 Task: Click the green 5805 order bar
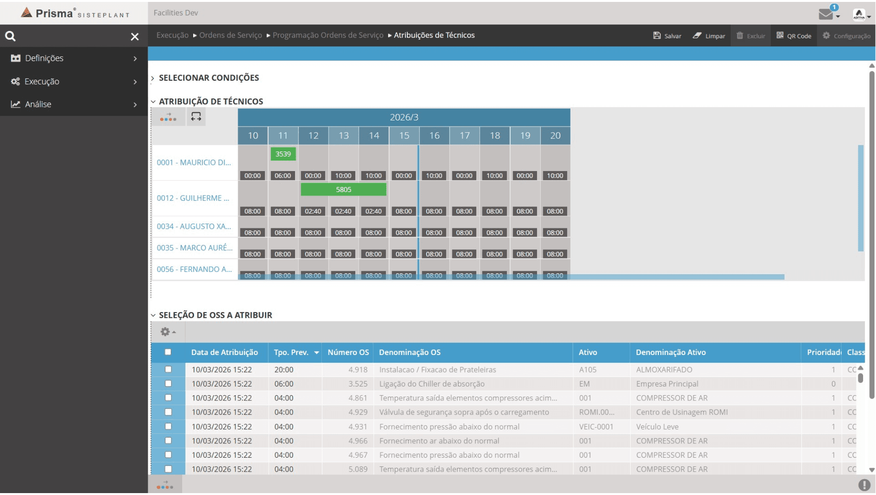343,190
